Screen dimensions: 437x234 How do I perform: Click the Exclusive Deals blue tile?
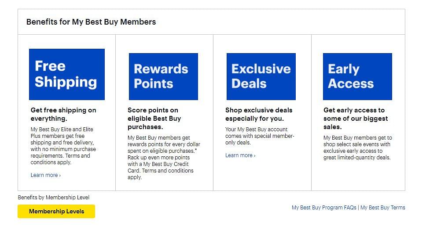pos(261,76)
